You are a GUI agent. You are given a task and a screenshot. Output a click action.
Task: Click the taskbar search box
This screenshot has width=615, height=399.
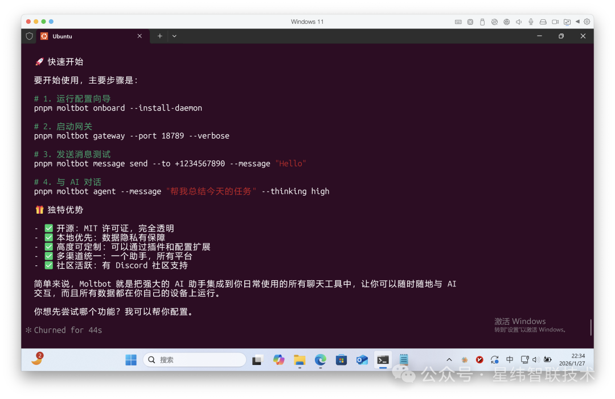point(195,360)
